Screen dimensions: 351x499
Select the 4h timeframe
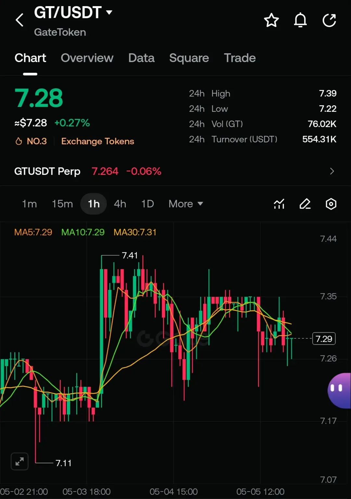click(x=120, y=204)
